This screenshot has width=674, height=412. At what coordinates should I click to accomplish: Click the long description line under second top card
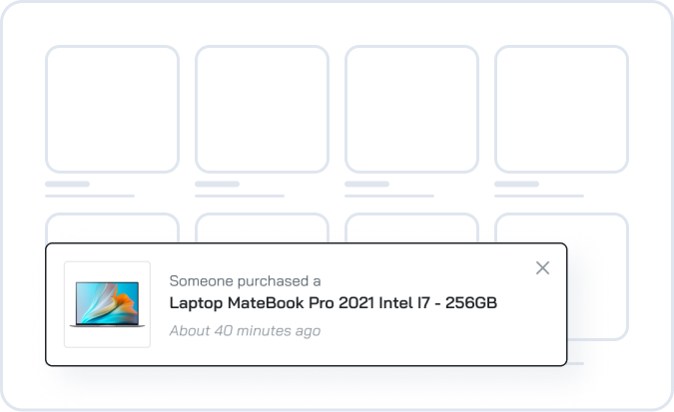pos(240,196)
